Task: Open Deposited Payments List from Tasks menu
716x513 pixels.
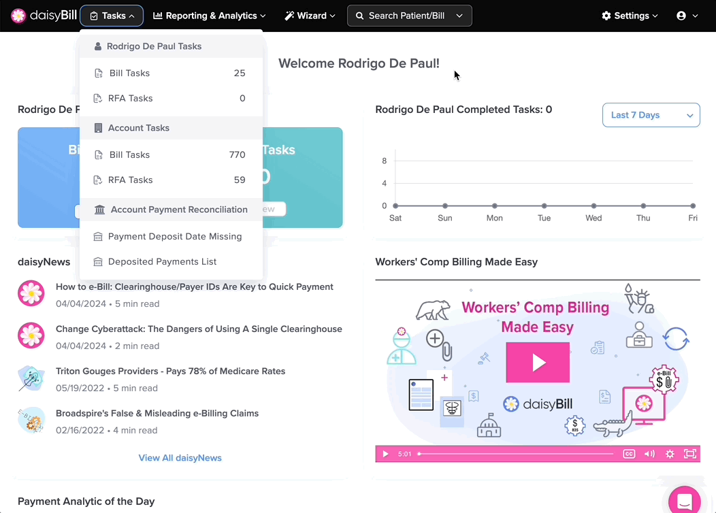Action: 163,261
